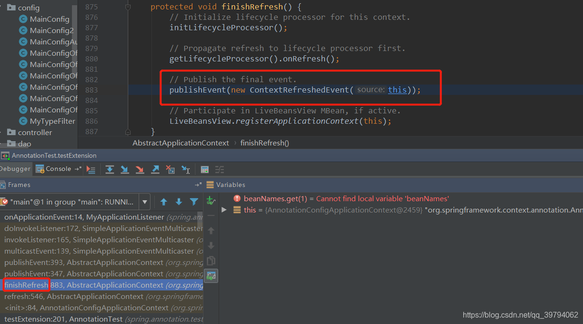Select the invokeListener:165 frame
This screenshot has height=324, width=583.
pos(101,240)
